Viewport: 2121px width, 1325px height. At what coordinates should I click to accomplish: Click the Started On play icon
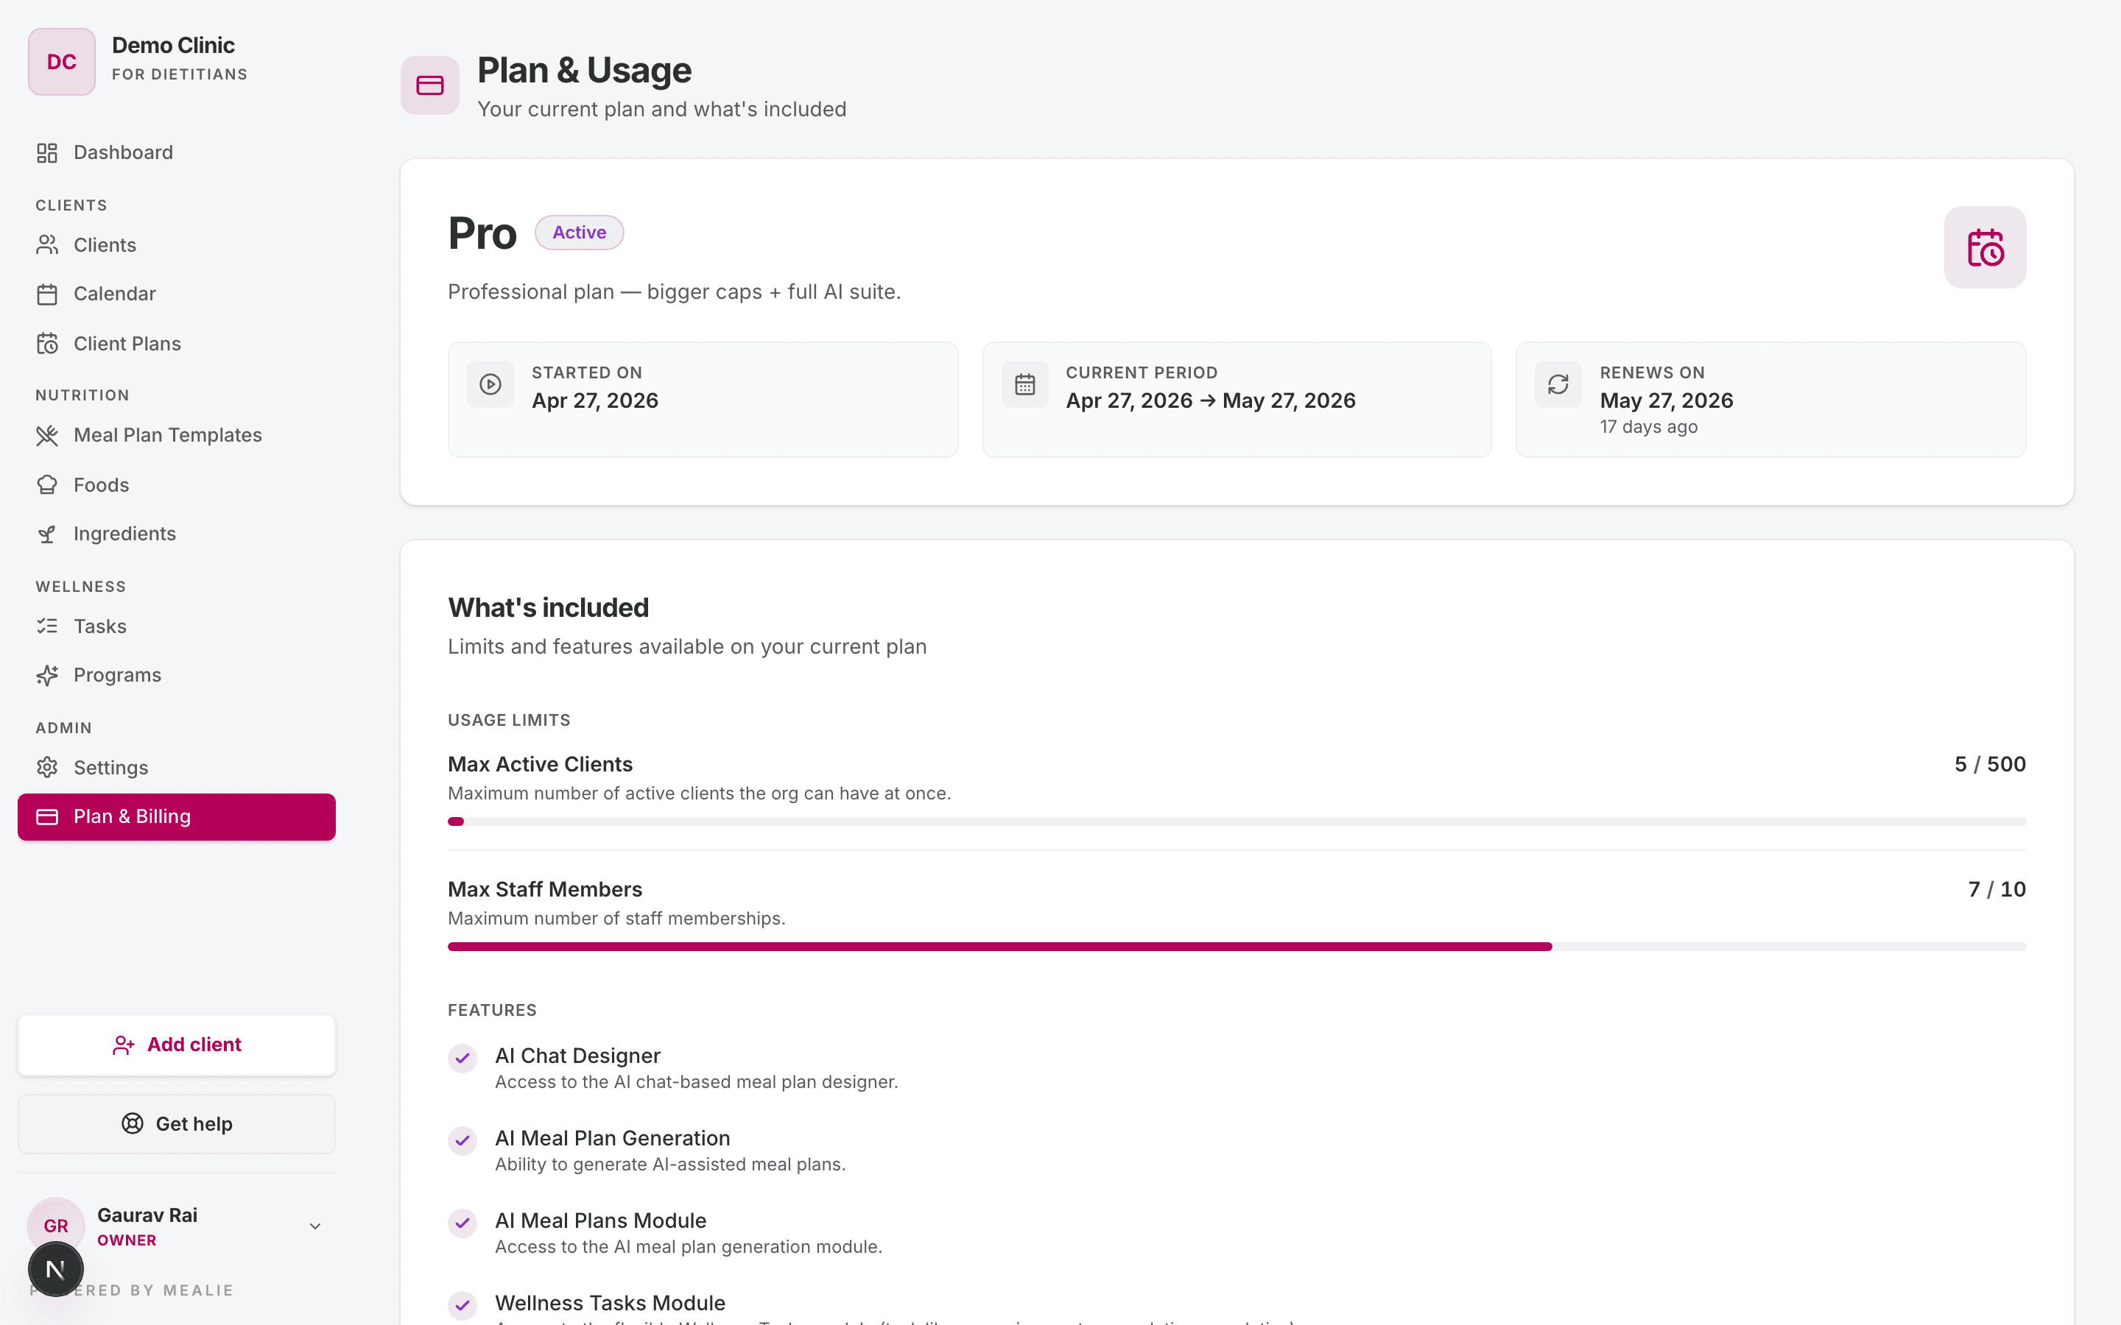point(490,384)
